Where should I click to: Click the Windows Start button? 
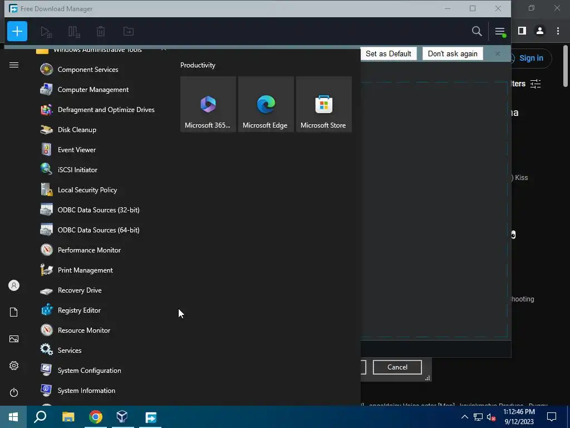13,417
